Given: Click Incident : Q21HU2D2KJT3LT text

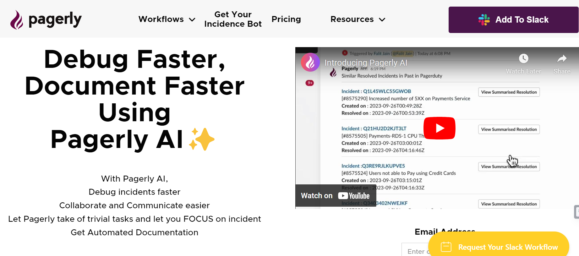Looking at the screenshot, I should tap(374, 128).
